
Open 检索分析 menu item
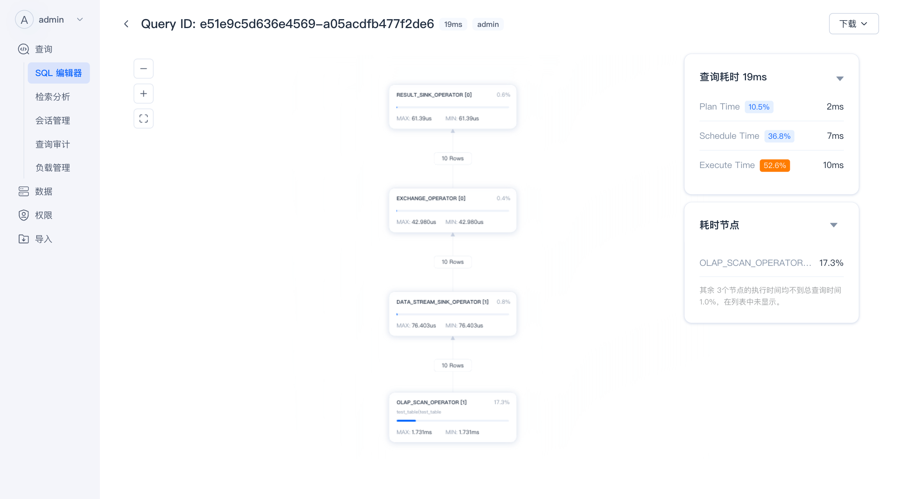click(x=53, y=97)
